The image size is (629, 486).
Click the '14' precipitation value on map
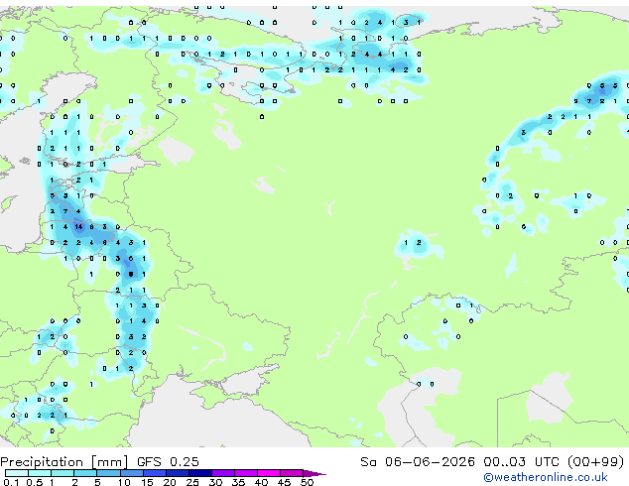coord(78,227)
